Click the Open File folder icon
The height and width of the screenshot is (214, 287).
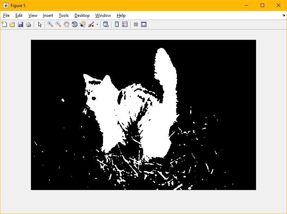point(12,25)
